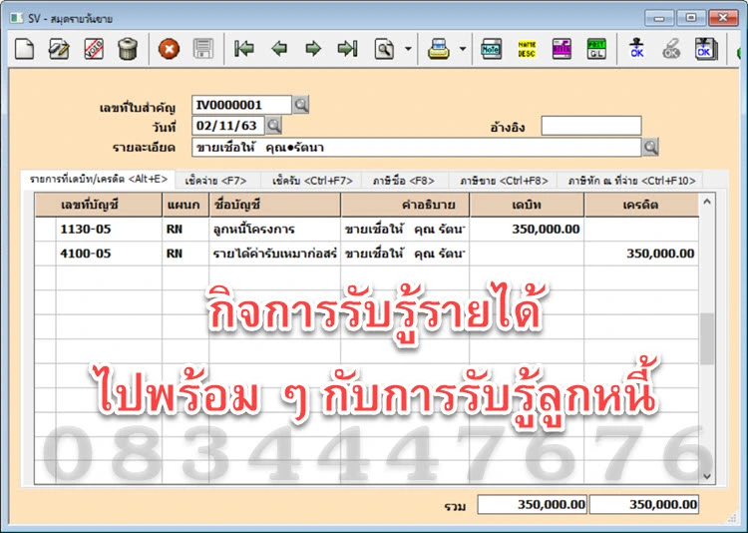Open the edit document pencil icon

59,49
